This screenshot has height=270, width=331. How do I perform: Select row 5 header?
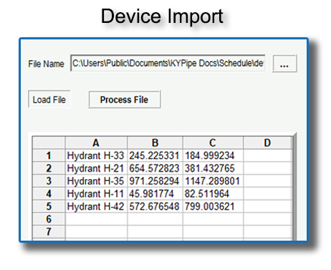pyautogui.click(x=49, y=206)
